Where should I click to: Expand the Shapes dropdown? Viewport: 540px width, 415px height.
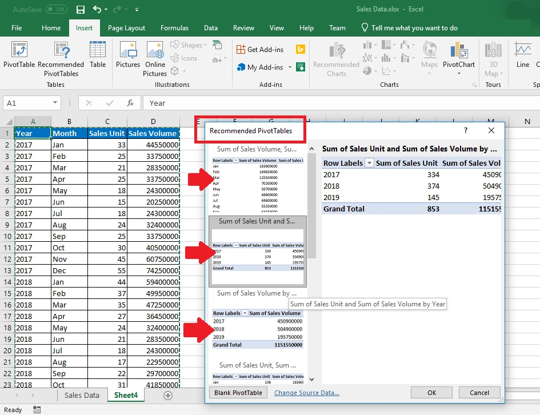click(206, 45)
